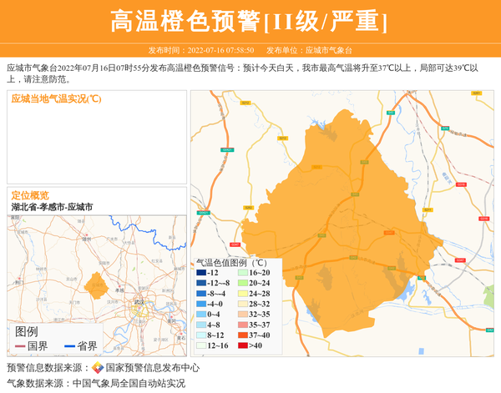Click the 高温橙色预警 title banner
Screen dimensions: 501x393
click(x=250, y=22)
